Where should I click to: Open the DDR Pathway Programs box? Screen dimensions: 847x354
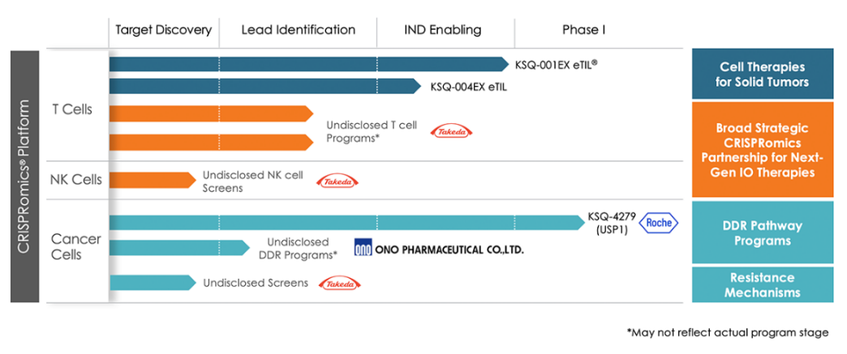point(762,233)
